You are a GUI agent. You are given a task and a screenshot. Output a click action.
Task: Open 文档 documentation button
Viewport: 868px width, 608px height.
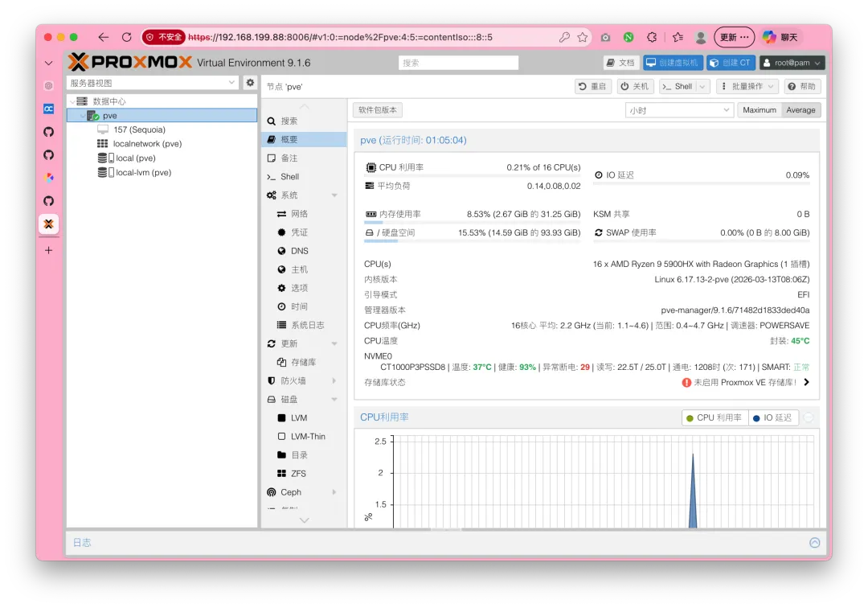[620, 63]
